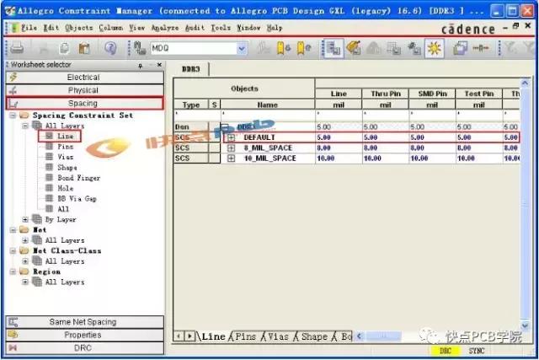Click the Copy toolbar icon
This screenshot has height=360, width=539.
pyautogui.click(x=64, y=49)
